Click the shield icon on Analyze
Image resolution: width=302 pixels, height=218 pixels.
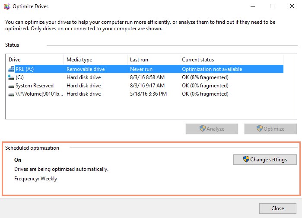click(x=202, y=128)
